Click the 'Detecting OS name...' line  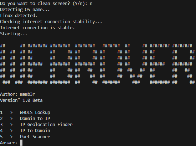click(x=25, y=10)
